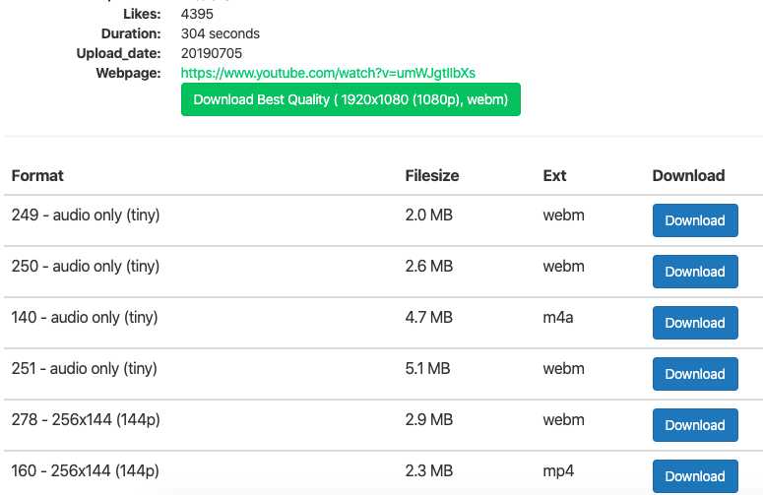Select the '249 - audio only (tiny)' row text
Image resolution: width=763 pixels, height=495 pixels.
86,215
